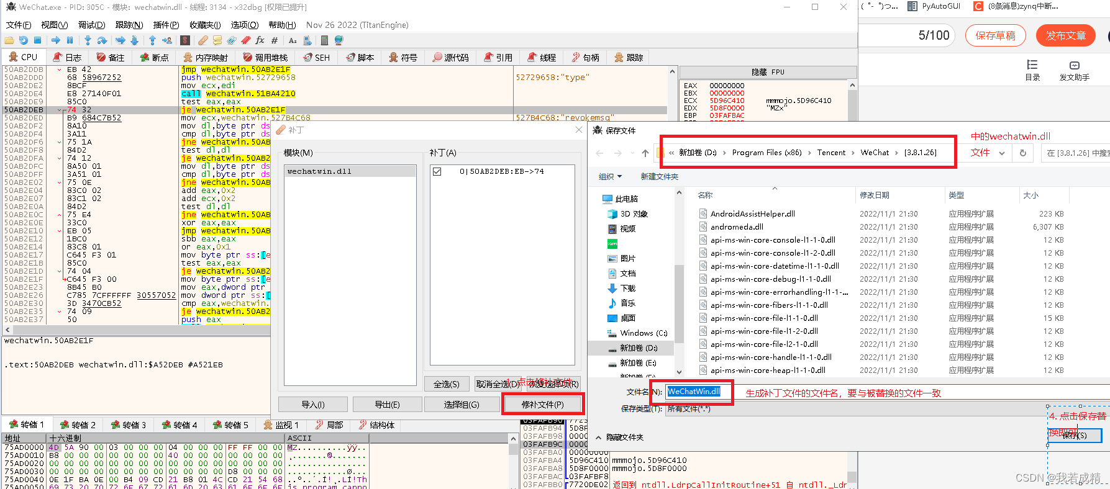Switch to the 调用堆栈 call stack tab

265,57
